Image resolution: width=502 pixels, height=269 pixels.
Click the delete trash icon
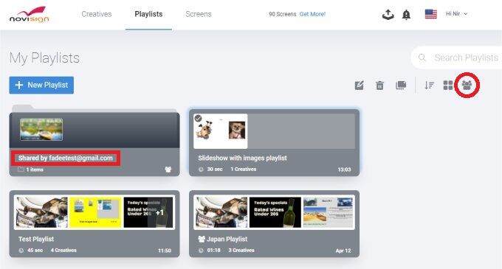[x=379, y=85]
